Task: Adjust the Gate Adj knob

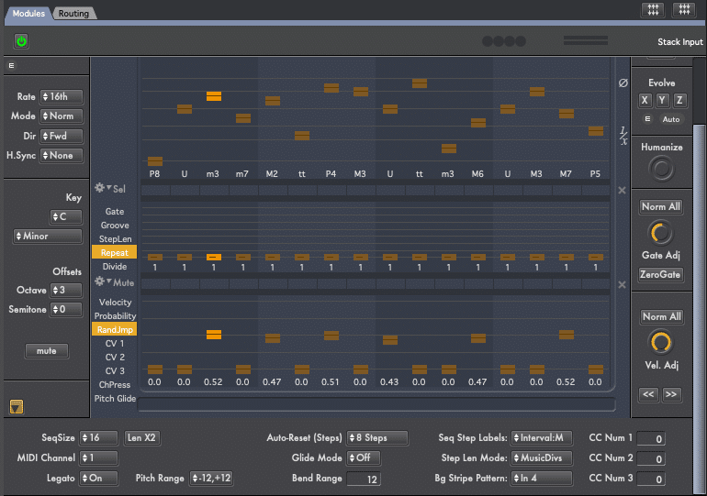Action: 661,233
